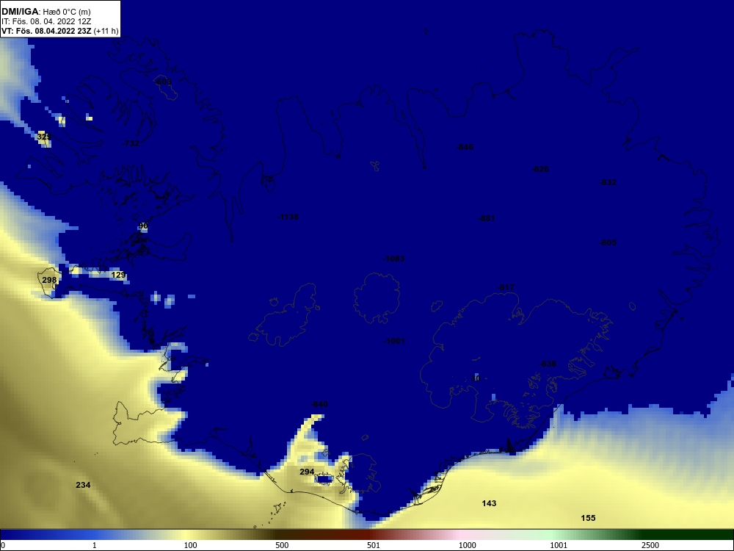The image size is (734, 551).
Task: Click the ocean value 155
Action: [588, 518]
